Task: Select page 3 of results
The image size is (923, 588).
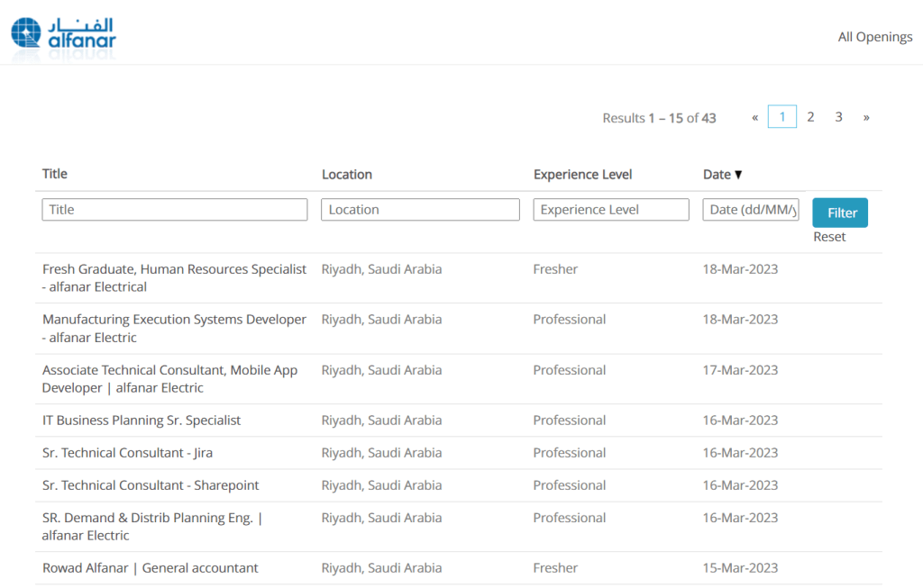Action: tap(838, 117)
